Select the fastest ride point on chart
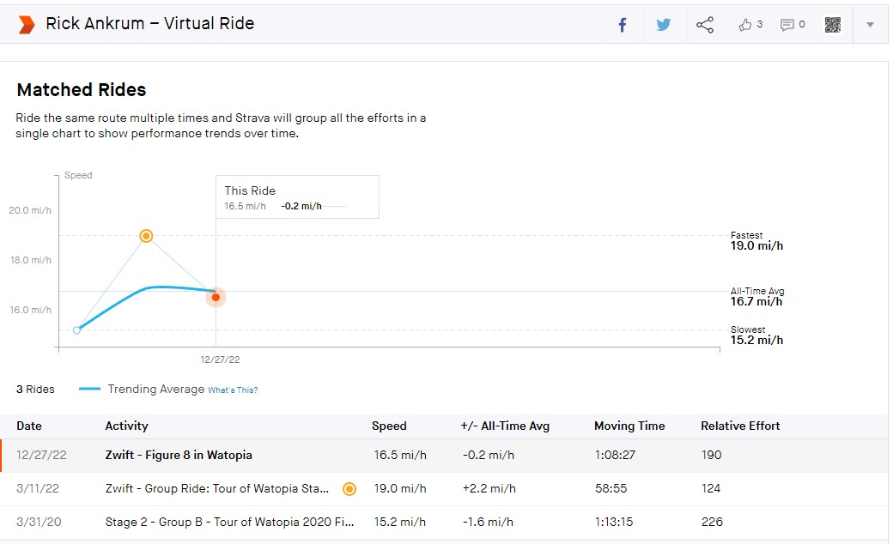Image resolution: width=893 pixels, height=544 pixels. [x=146, y=236]
